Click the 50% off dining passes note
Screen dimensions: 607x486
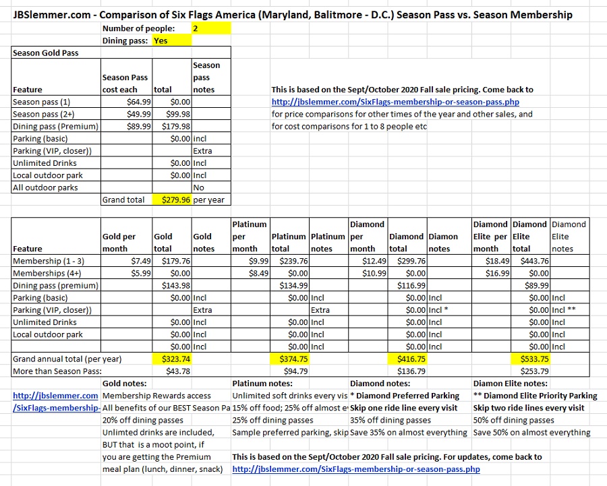coord(513,420)
